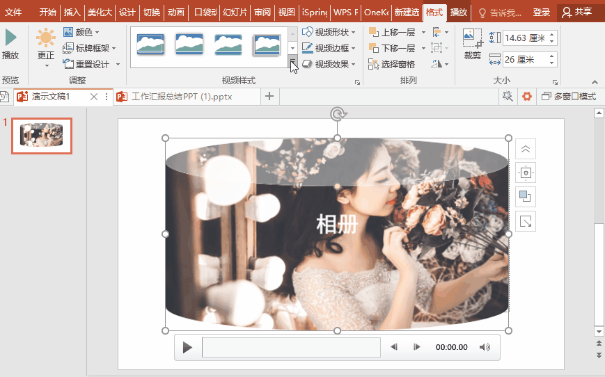Open the 颜色 color dropdown
Image resolution: width=605 pixels, height=377 pixels.
[x=81, y=32]
